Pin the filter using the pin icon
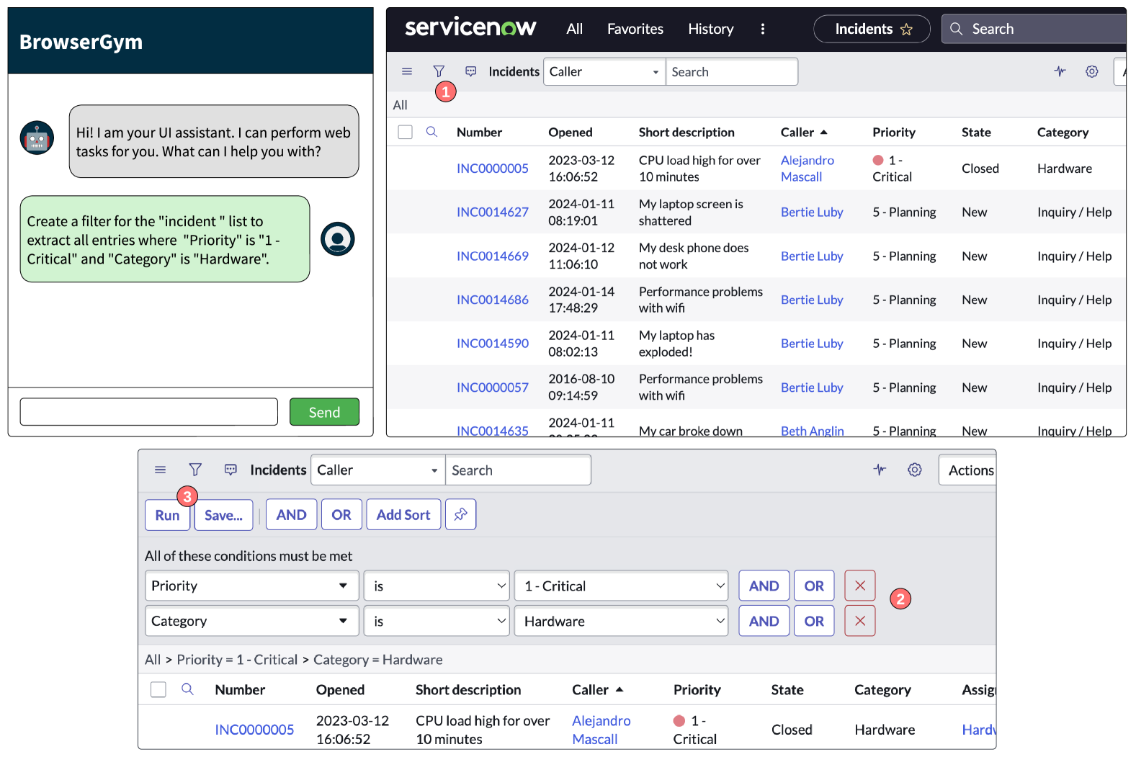 click(x=460, y=514)
